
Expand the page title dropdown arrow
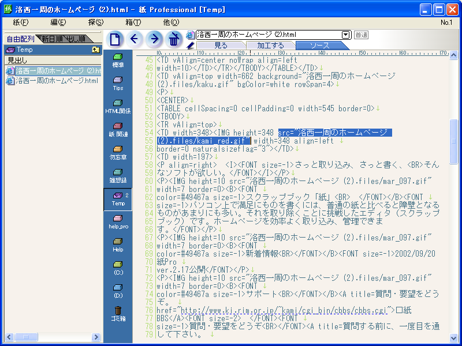coord(346,35)
